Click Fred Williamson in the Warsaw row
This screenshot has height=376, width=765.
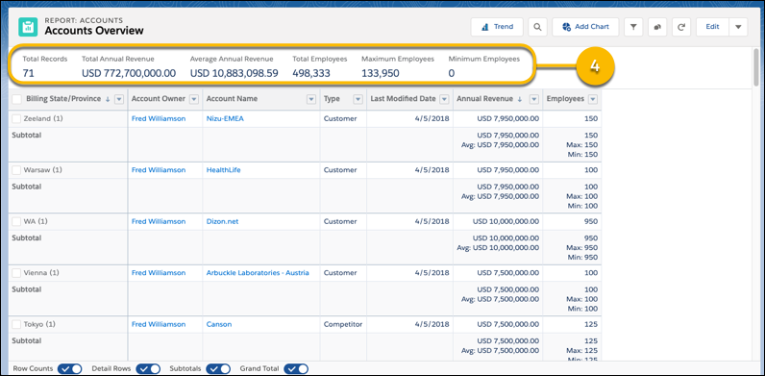click(159, 170)
